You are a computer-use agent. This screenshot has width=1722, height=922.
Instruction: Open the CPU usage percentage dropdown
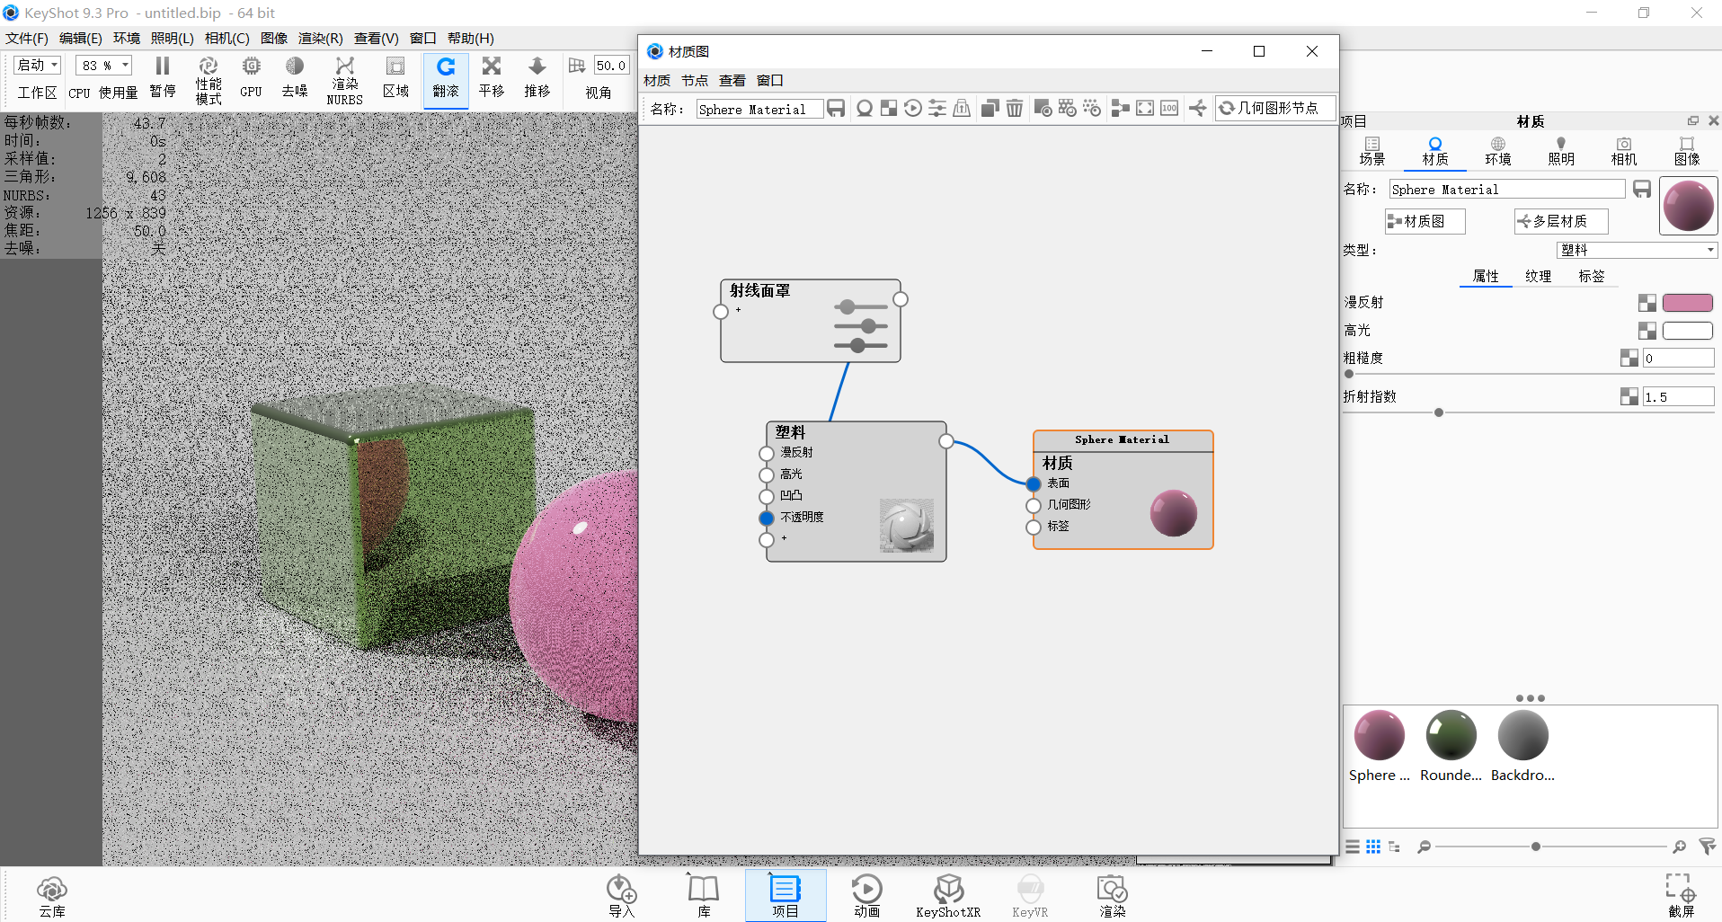point(103,66)
